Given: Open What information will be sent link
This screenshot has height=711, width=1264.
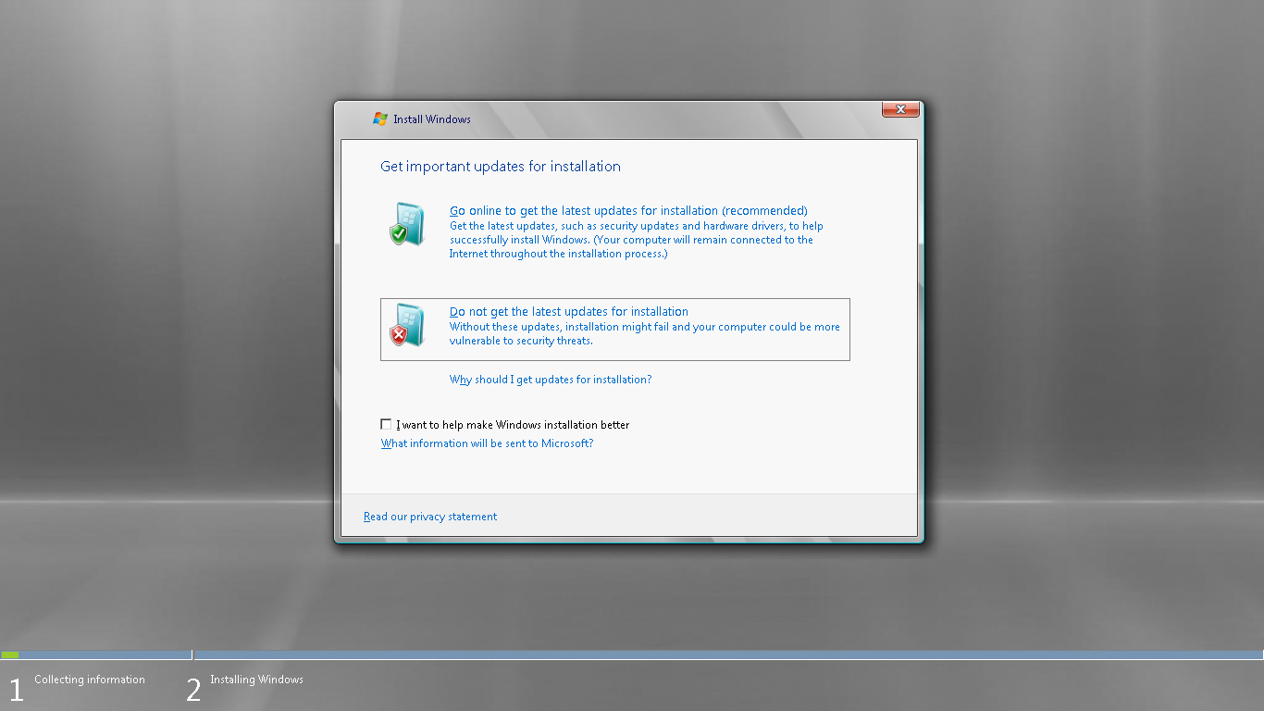Looking at the screenshot, I should click(x=487, y=443).
